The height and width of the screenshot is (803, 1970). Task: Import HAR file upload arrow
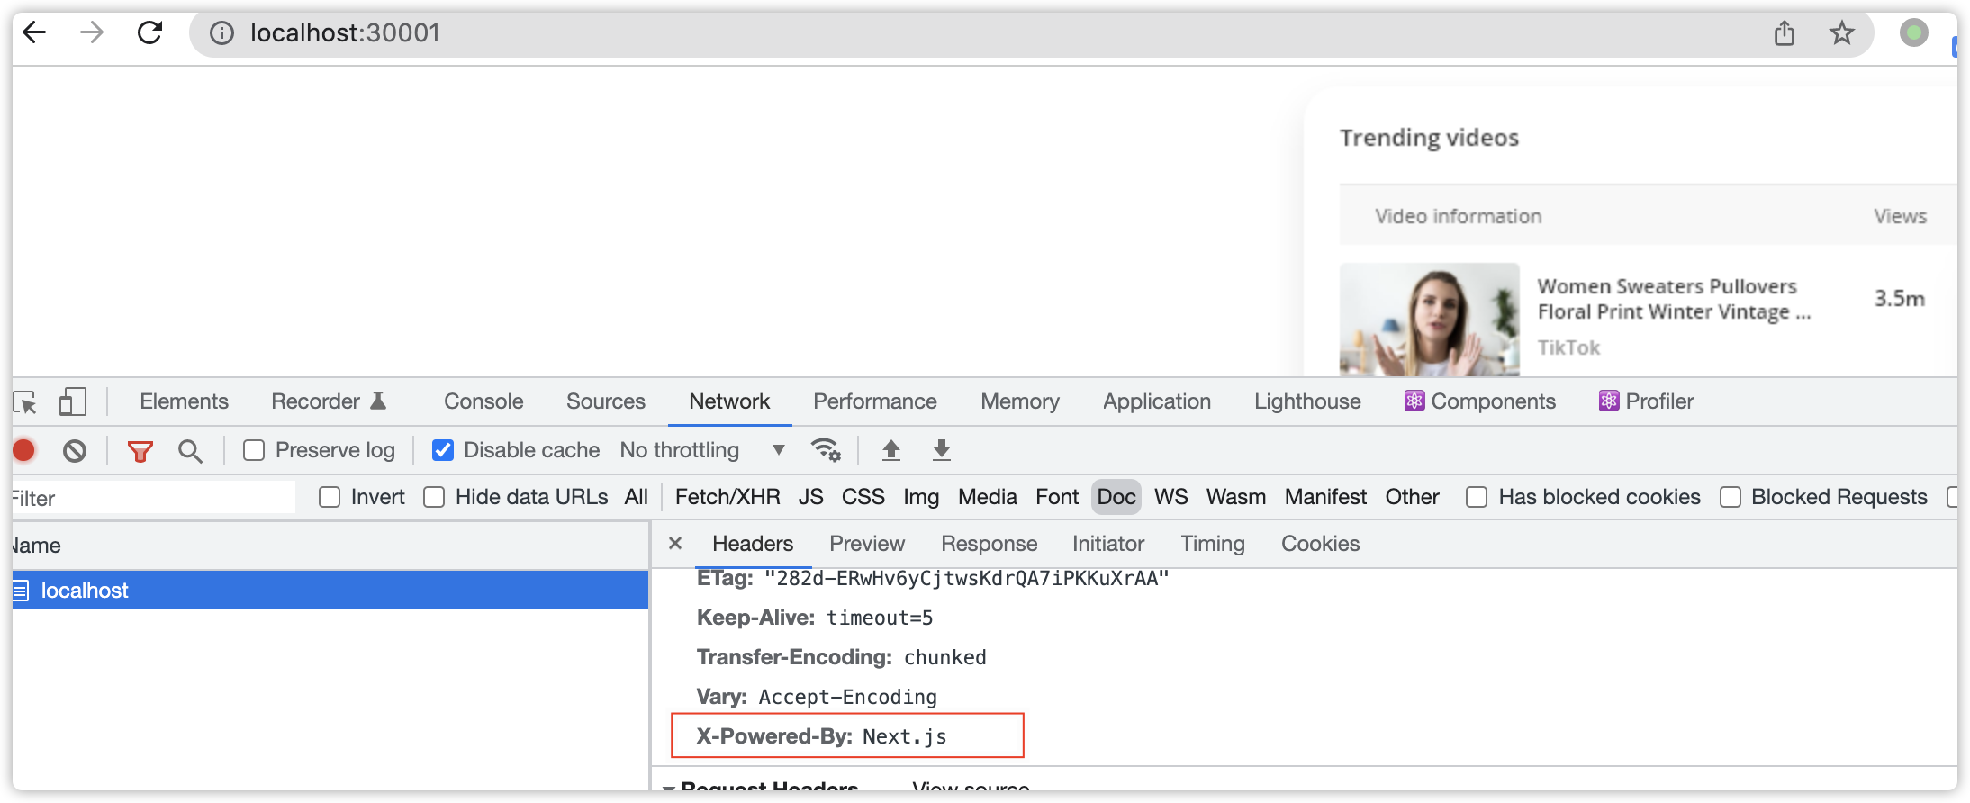tap(891, 450)
